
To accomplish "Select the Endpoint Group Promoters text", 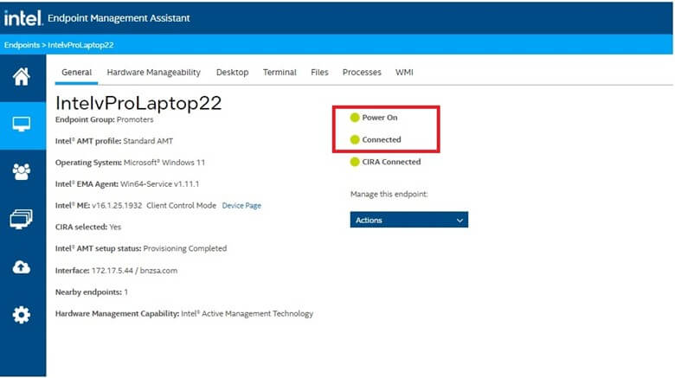I will pyautogui.click(x=104, y=119).
